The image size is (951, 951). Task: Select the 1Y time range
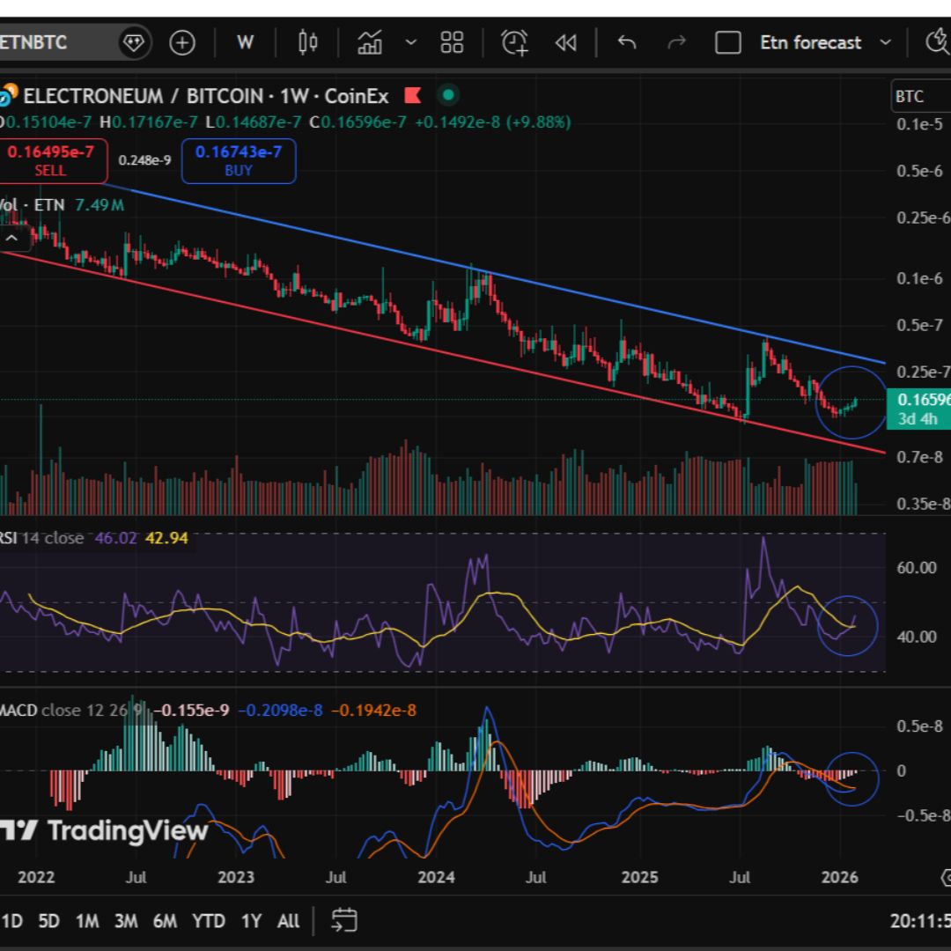click(251, 921)
